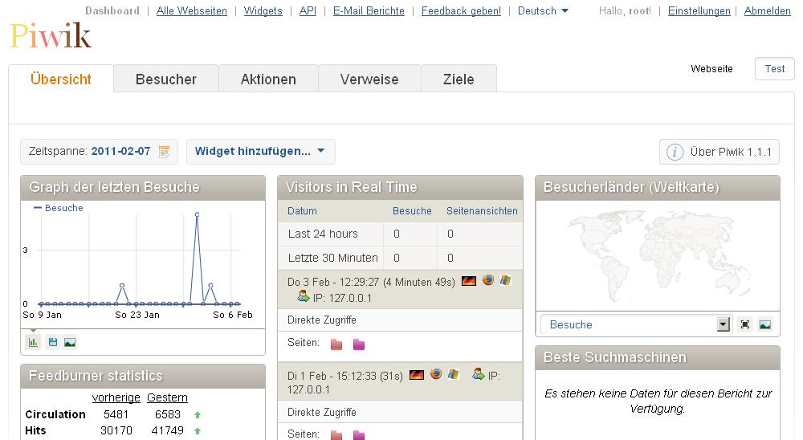This screenshot has width=803, height=440.
Task: Open the Alle Webseiten link
Action: point(192,10)
